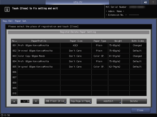Click the Paper Type column header

100,41
